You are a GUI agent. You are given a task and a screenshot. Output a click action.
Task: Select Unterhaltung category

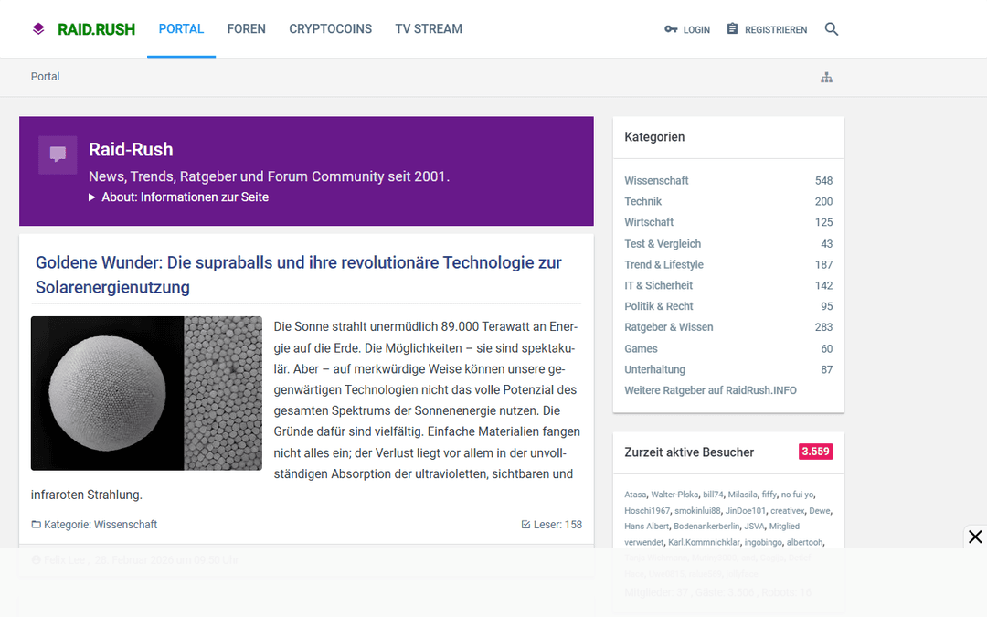pos(654,369)
